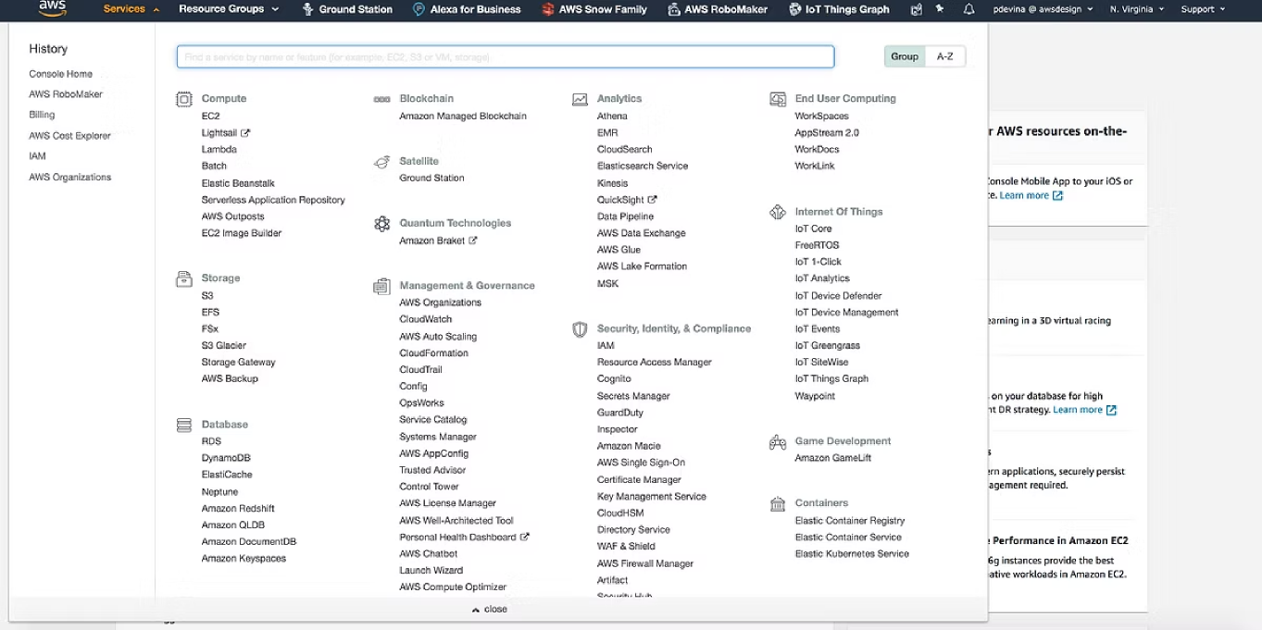
Task: Click the Compute category icon
Action: 184,98
